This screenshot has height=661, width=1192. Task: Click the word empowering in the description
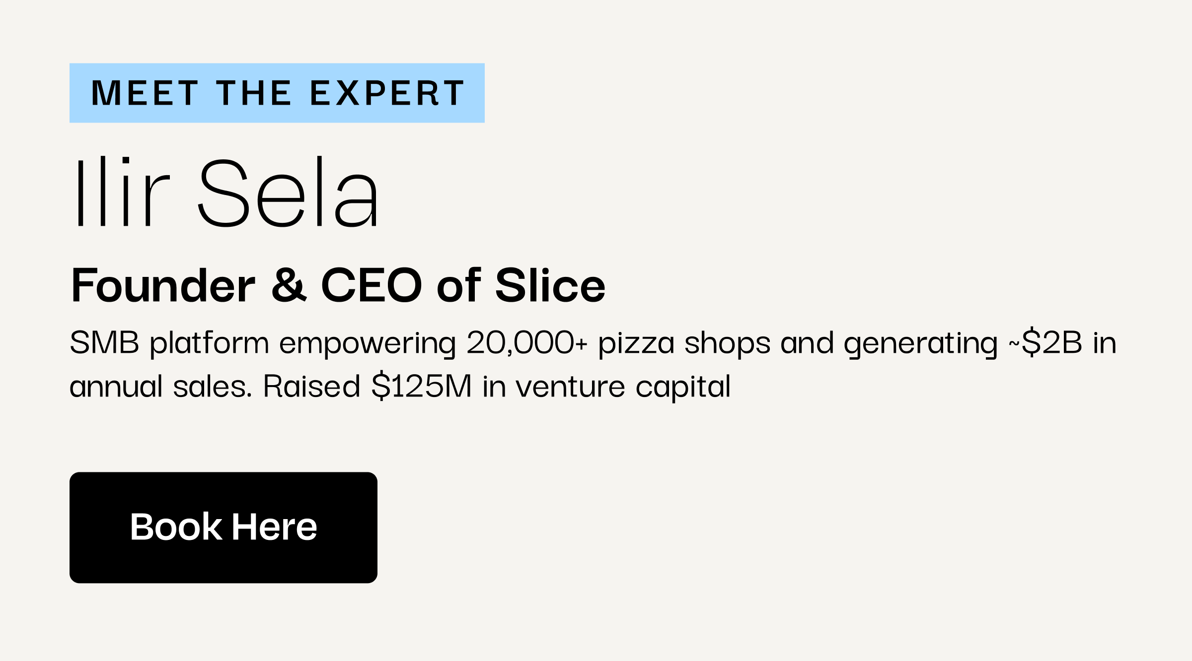[x=368, y=343]
